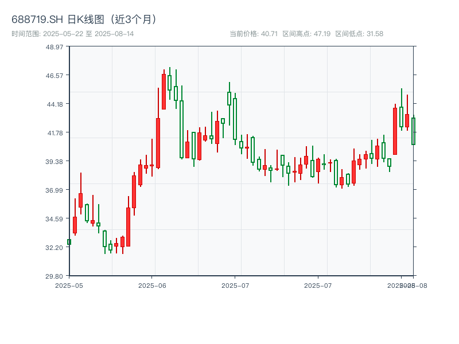The image size is (459, 344).
Task: Click the 32.20 y-axis value
Action: [x=55, y=247]
